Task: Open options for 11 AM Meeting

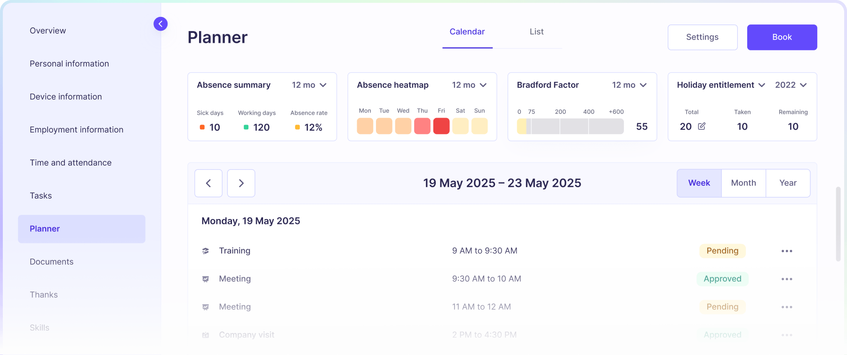Action: (x=787, y=307)
